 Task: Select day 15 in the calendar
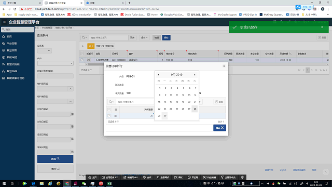coord(159,102)
